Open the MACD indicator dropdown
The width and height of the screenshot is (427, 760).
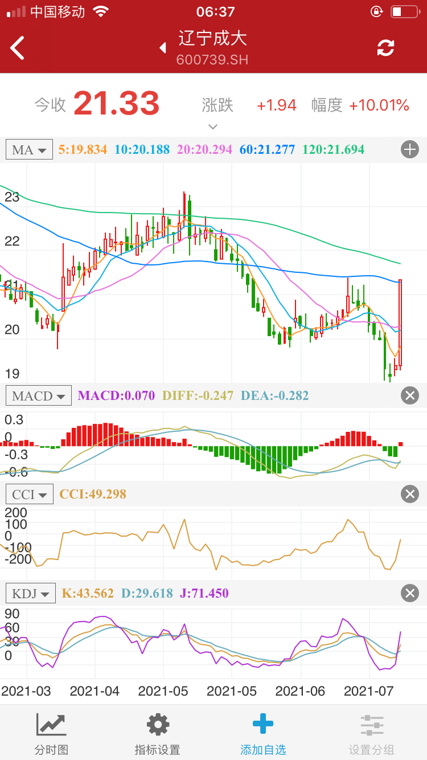click(38, 395)
